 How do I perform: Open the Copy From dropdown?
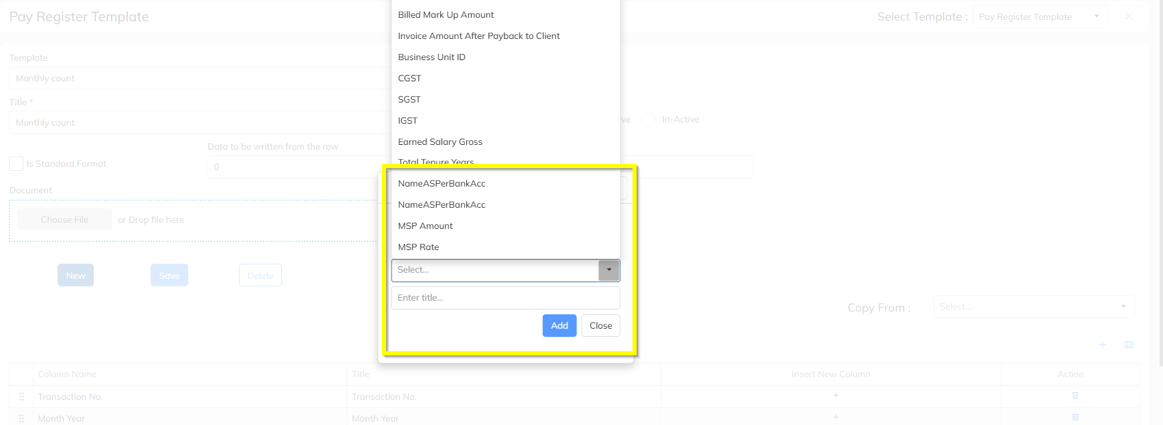point(1033,307)
